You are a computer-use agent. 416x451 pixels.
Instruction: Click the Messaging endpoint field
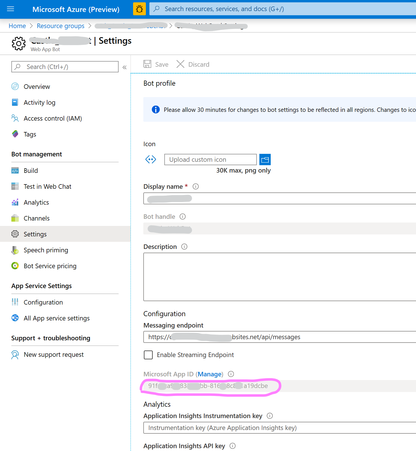coord(280,337)
